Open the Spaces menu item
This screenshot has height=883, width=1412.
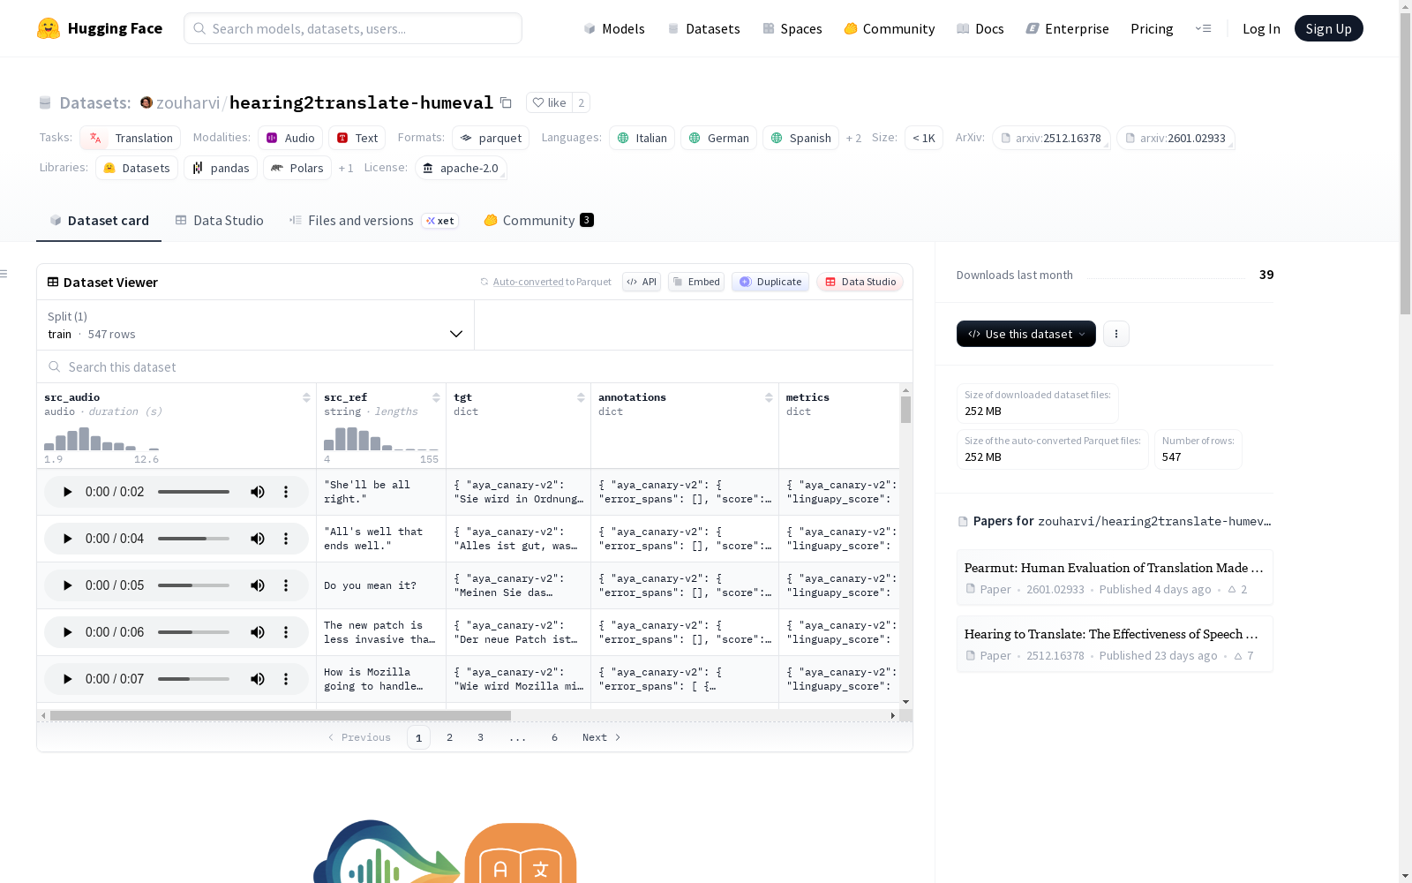(x=792, y=28)
